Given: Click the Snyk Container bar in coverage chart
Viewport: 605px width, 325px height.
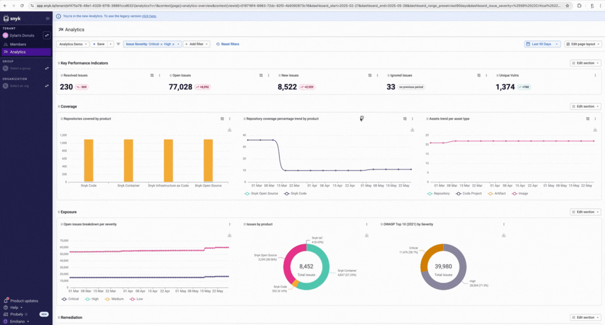Looking at the screenshot, I should tap(129, 160).
